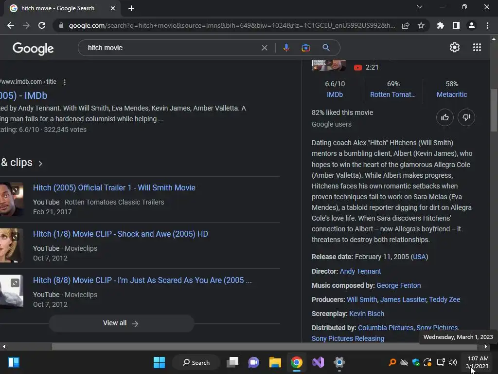Go back to the previous page
Image resolution: width=498 pixels, height=374 pixels.
(x=11, y=25)
